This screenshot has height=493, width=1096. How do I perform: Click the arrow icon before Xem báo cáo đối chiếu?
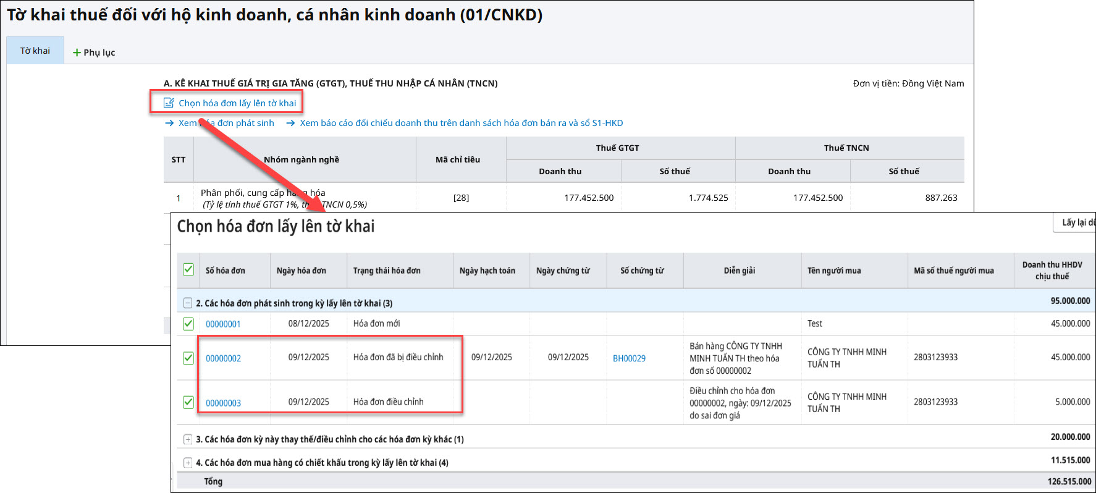(290, 123)
